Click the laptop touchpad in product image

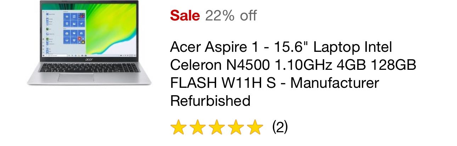pos(76,78)
